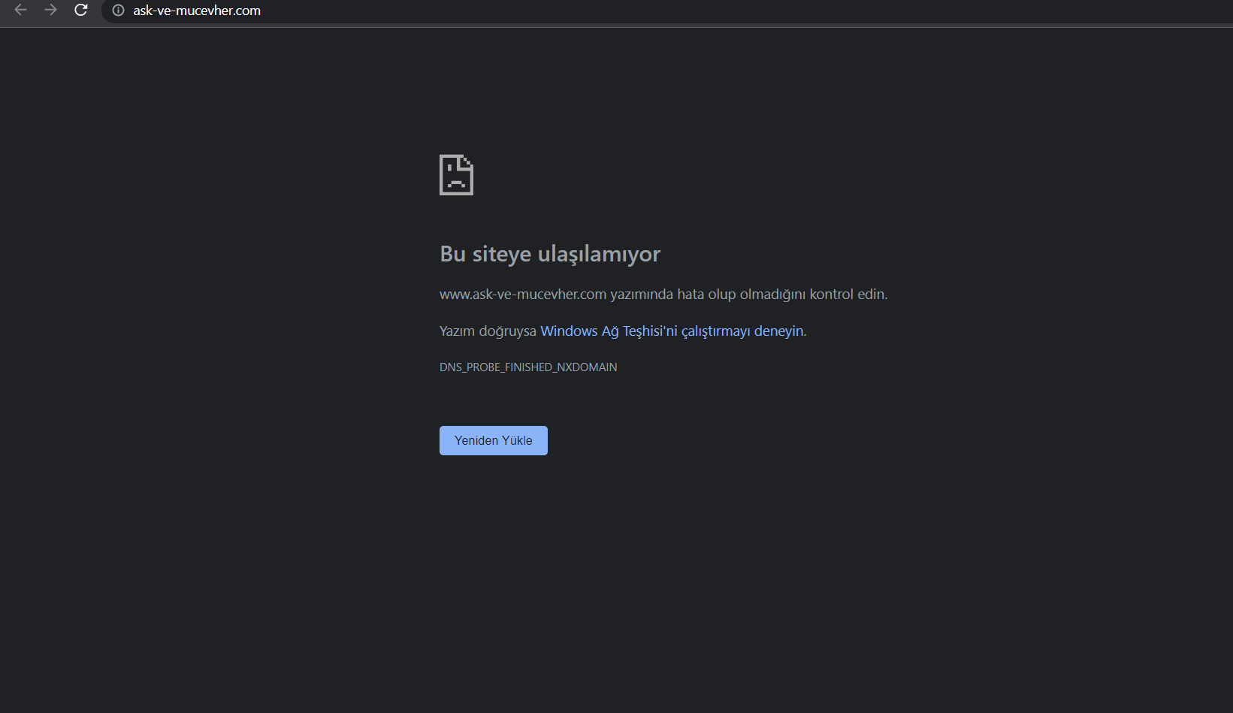Click the browser back arrow
Image resolution: width=1233 pixels, height=713 pixels.
click(21, 11)
